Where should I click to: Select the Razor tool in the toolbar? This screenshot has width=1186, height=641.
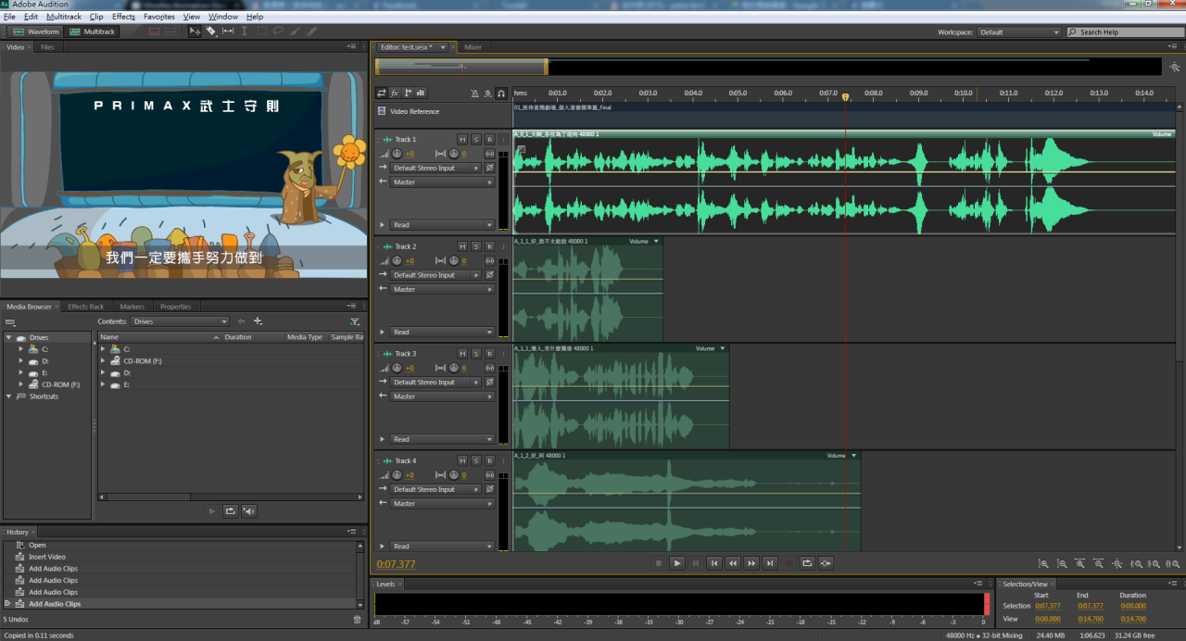[211, 31]
